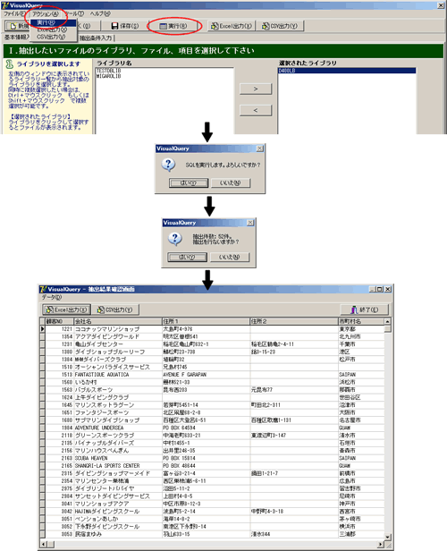Click Excel出力 button in results window
Screen dimensions: 447x551
coord(66,309)
